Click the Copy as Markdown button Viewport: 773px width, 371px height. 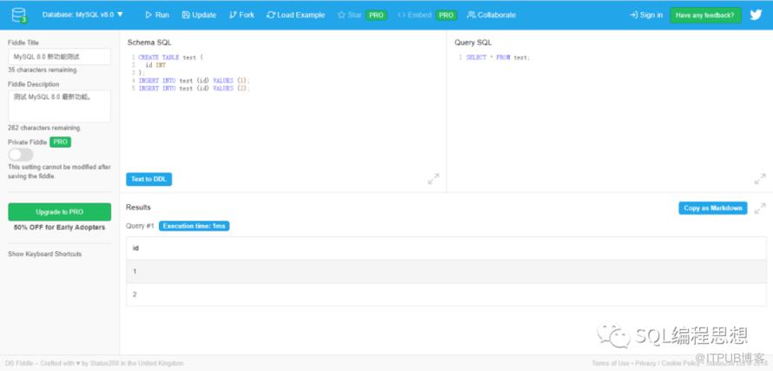click(712, 209)
